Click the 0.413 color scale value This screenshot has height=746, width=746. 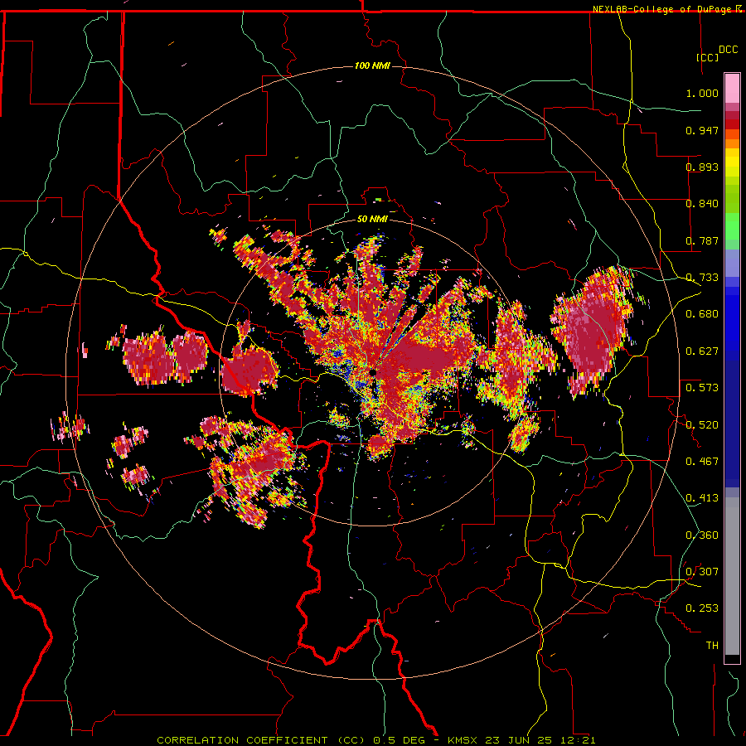(702, 498)
